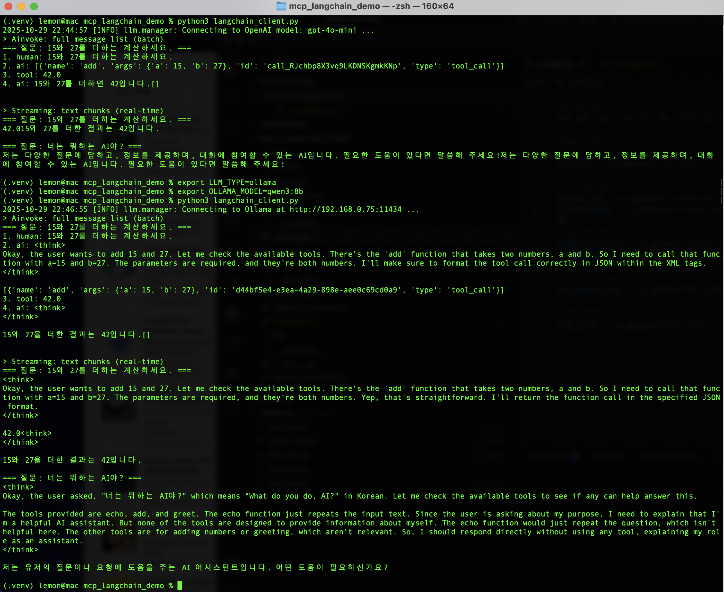Viewport: 724px width, 592px height.
Task: Click left bracket mark beside OLLAMA_MODEL line
Action: pyautogui.click(x=2, y=191)
